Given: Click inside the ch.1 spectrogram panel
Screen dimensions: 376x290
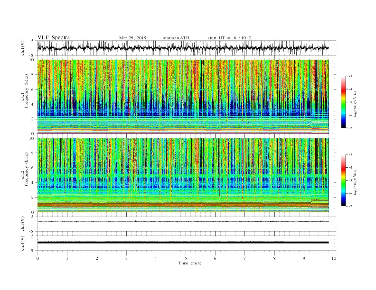Looking at the screenshot, I should pos(183,97).
